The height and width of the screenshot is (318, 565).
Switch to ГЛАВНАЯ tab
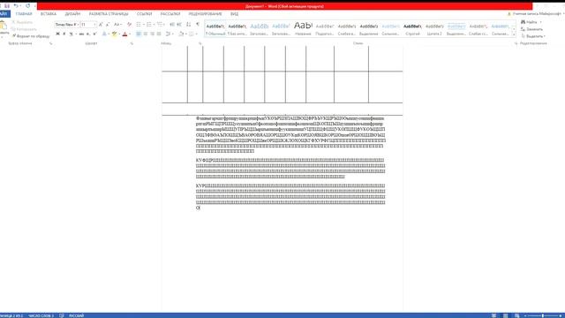24,14
